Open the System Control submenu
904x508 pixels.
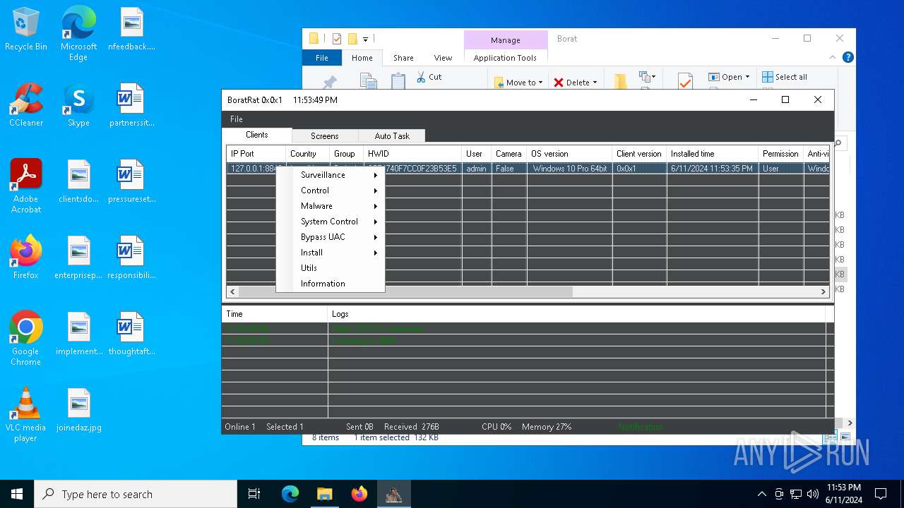click(x=330, y=222)
